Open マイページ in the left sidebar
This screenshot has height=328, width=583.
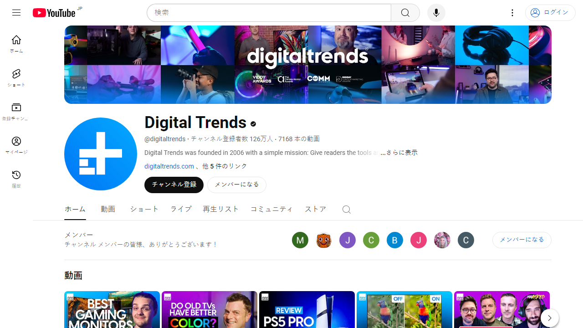click(x=16, y=145)
